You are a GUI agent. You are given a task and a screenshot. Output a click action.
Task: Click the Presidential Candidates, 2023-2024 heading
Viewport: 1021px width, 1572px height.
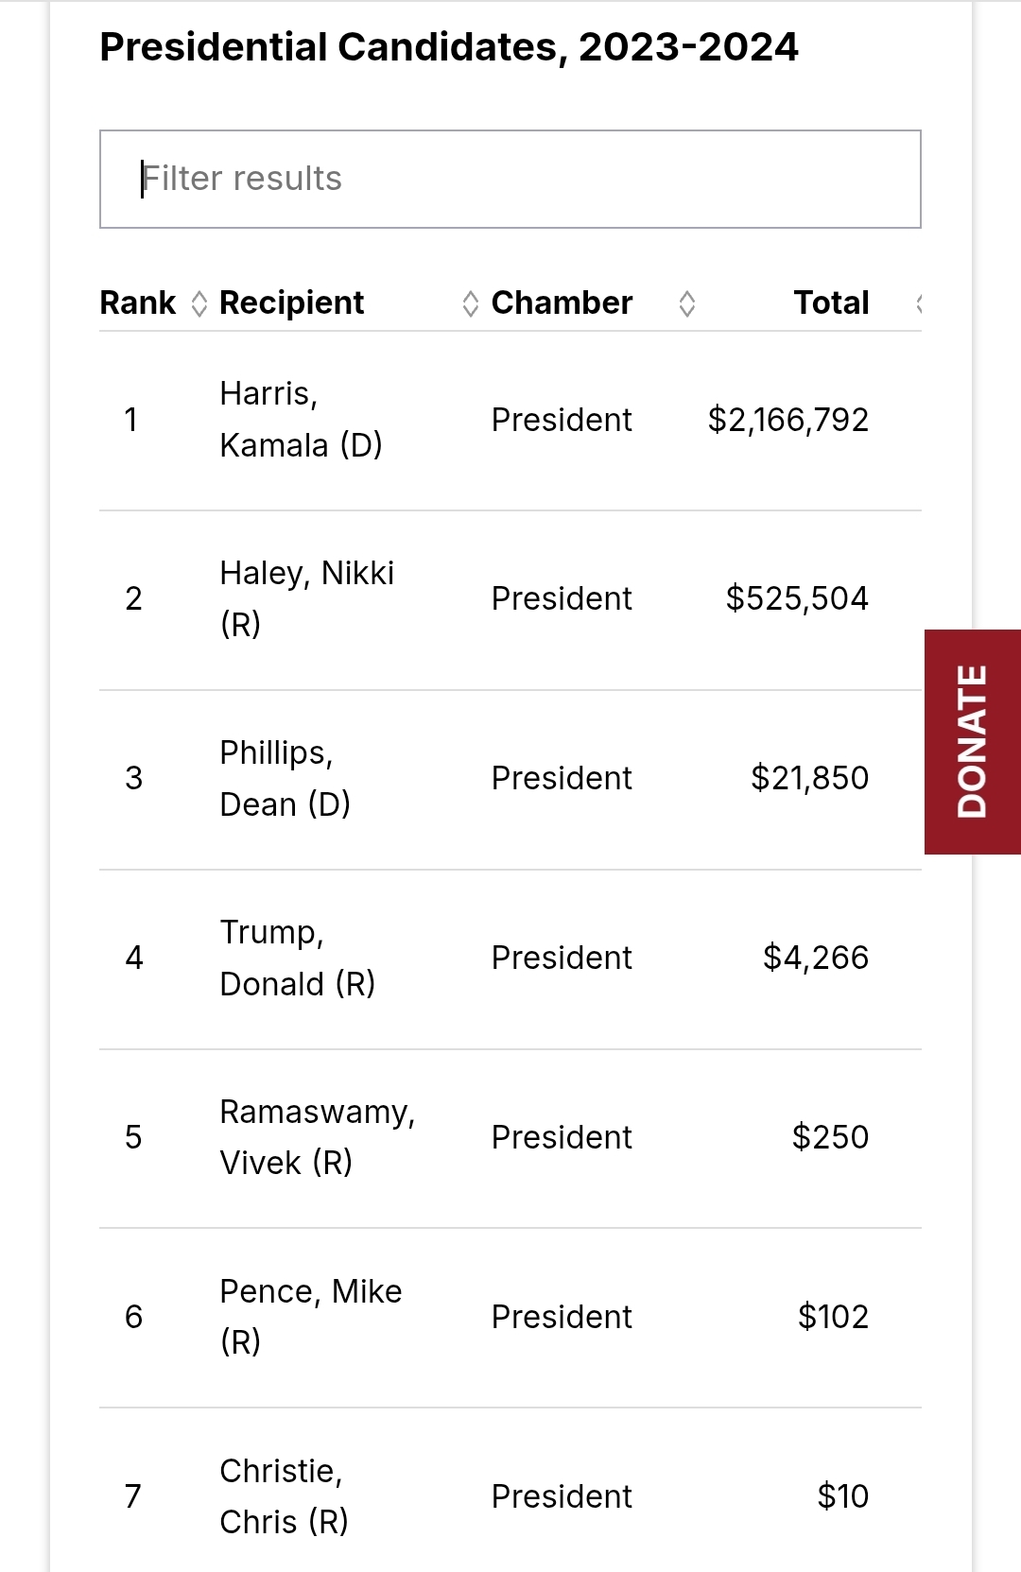point(449,47)
